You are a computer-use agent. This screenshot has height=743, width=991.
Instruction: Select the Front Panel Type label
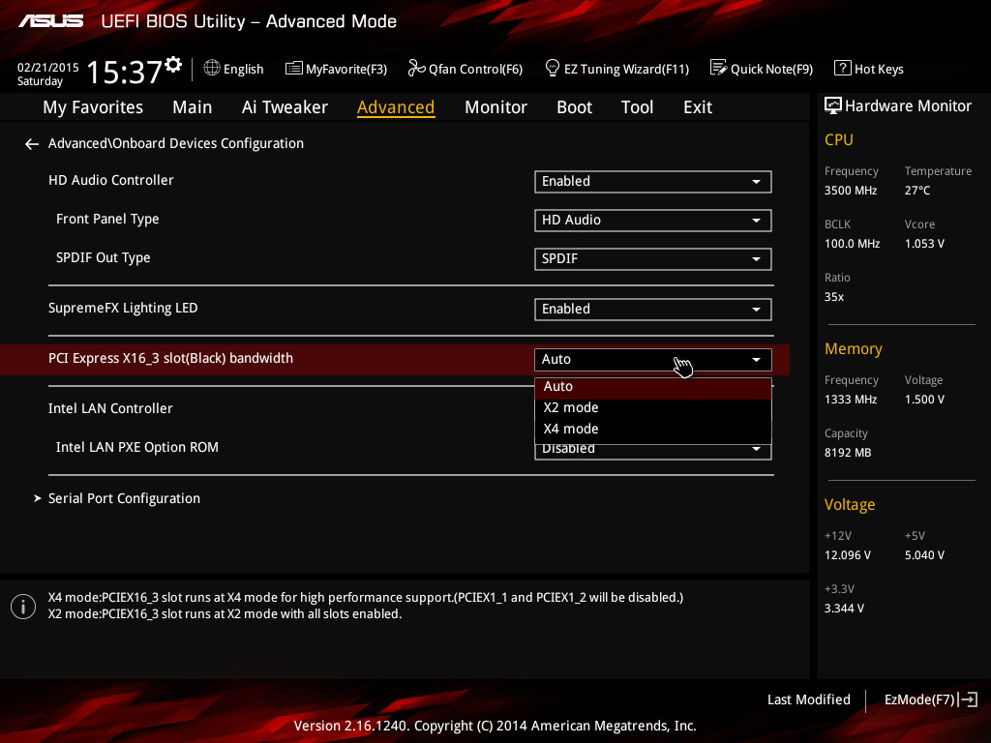click(107, 220)
